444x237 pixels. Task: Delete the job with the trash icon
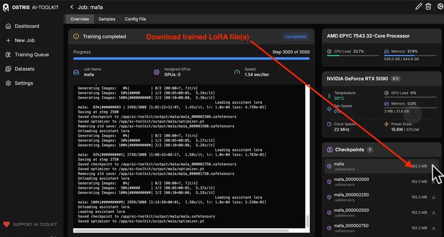(x=428, y=6)
